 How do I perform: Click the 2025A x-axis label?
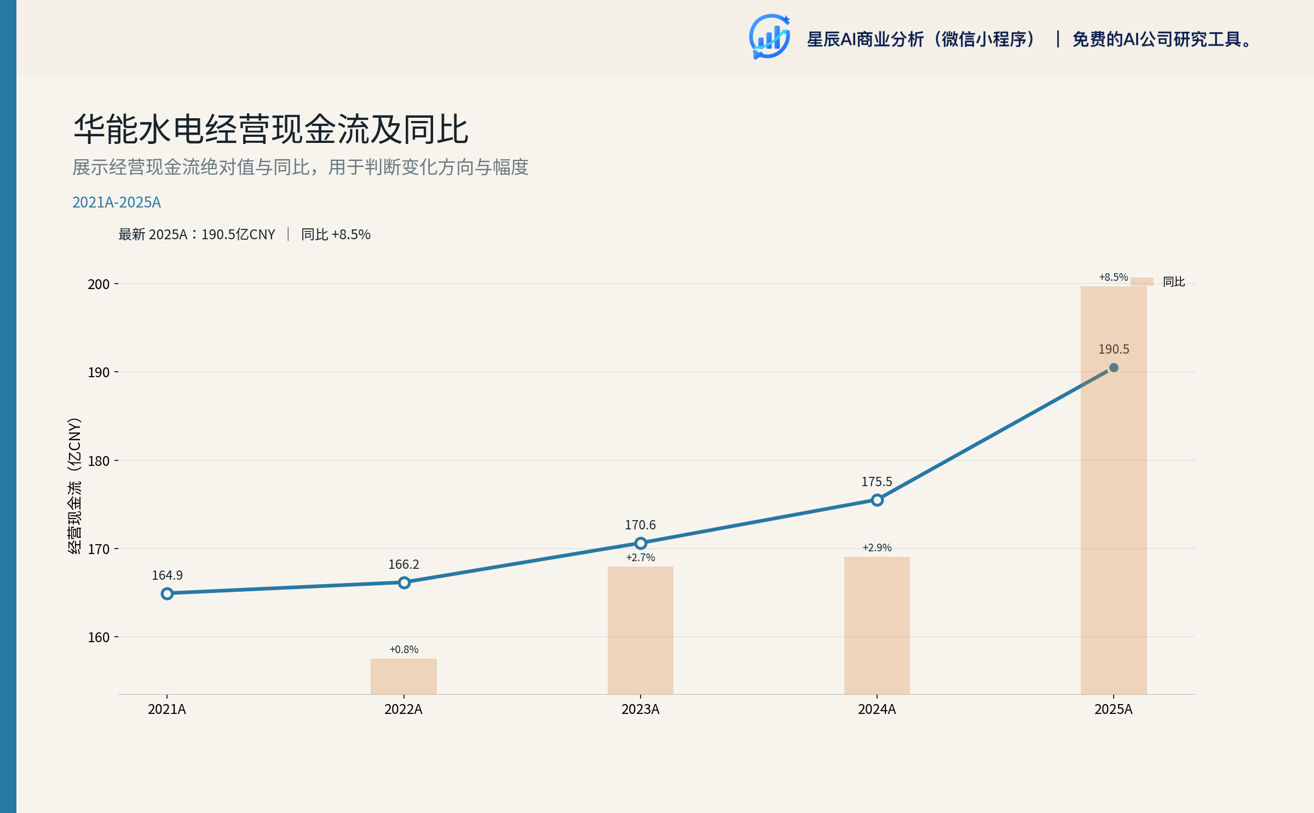pos(1114,710)
